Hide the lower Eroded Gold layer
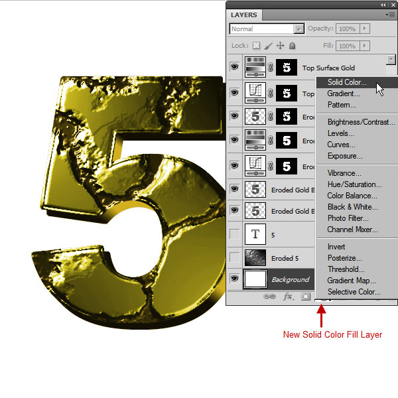The width and height of the screenshot is (398, 398). [234, 210]
